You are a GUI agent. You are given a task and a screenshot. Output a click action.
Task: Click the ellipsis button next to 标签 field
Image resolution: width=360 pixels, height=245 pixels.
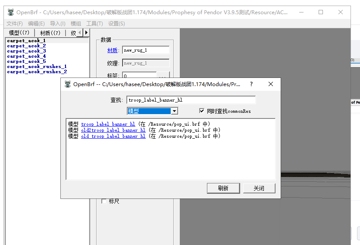(x=163, y=75)
